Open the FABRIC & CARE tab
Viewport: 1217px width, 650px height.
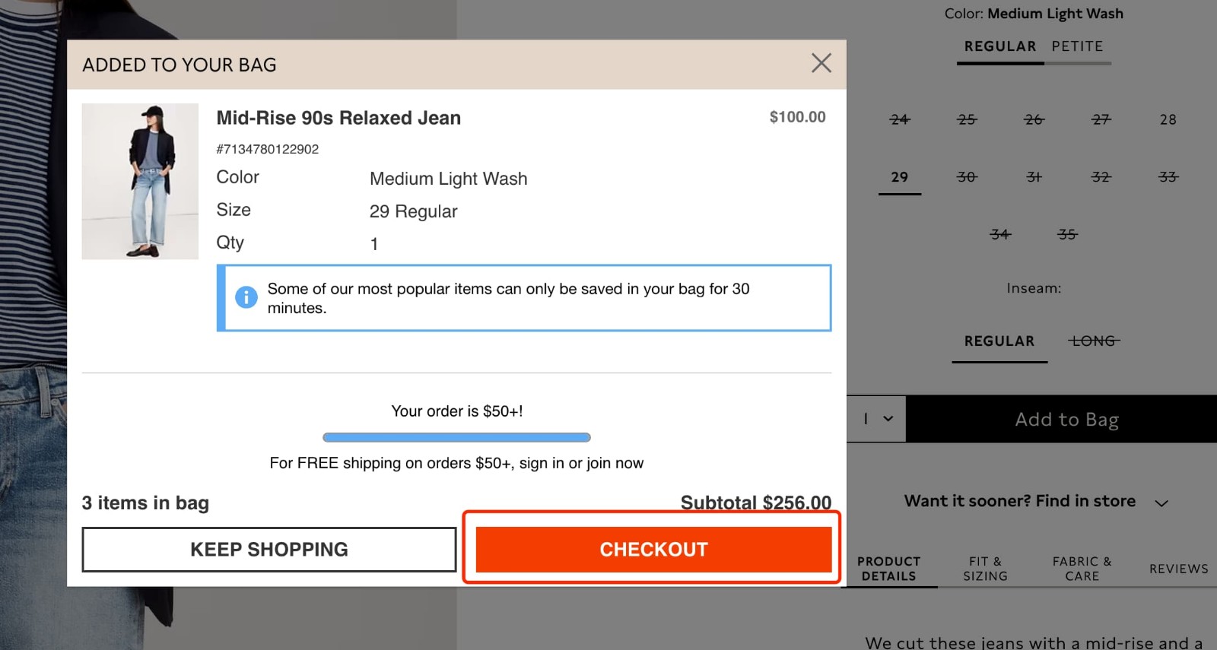coord(1081,569)
